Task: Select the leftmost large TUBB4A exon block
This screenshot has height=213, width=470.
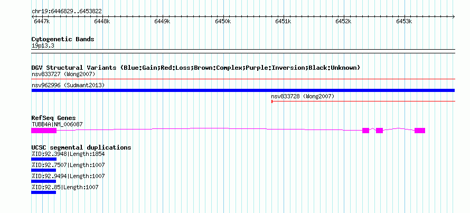Action: click(x=44, y=131)
